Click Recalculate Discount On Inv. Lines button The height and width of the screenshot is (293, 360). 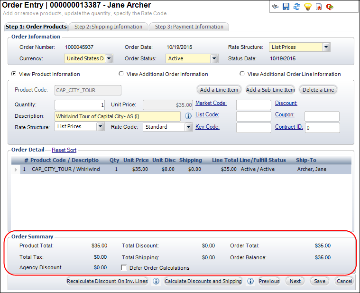[107, 281]
